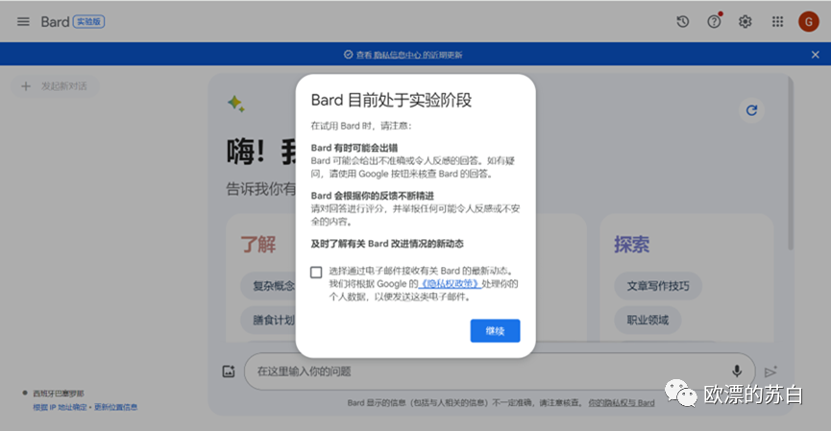This screenshot has height=431, width=831.
Task: Open the 隐私权政策 link in dialog
Action: [451, 284]
